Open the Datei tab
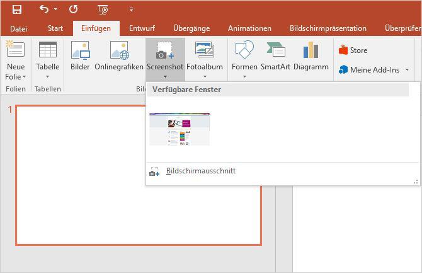 (x=18, y=28)
